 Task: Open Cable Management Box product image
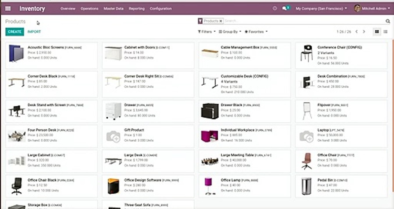tap(210, 53)
